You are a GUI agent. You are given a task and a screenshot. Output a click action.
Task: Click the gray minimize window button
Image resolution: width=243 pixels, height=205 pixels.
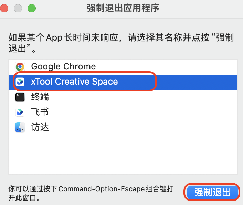tap(18, 8)
